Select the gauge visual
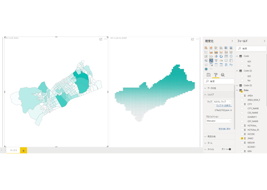Screen dimensions: 267x190 click(x=221, y=60)
